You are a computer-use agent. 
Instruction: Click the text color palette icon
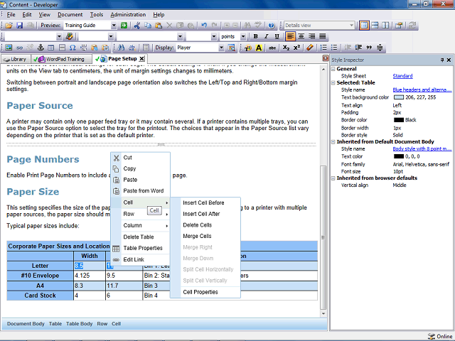248,48
